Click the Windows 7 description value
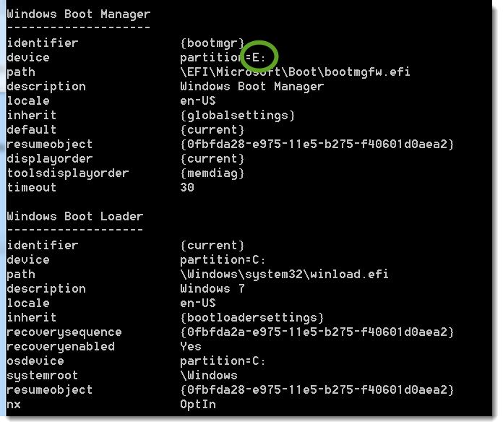Screen dimensions: 503x427 212,289
